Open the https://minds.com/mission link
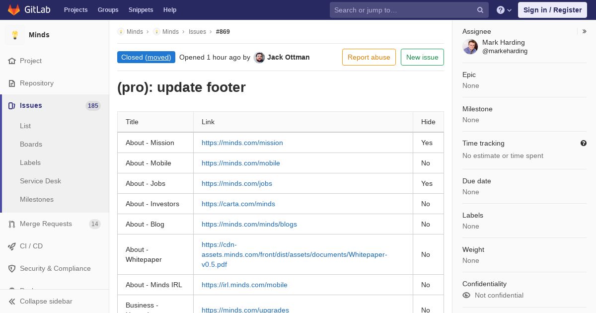Screen dimensions: 596x313 tap(242, 143)
